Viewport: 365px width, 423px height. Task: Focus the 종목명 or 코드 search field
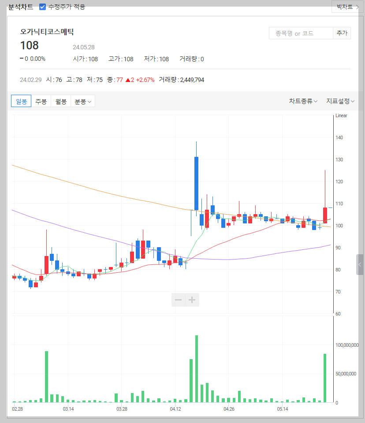301,33
